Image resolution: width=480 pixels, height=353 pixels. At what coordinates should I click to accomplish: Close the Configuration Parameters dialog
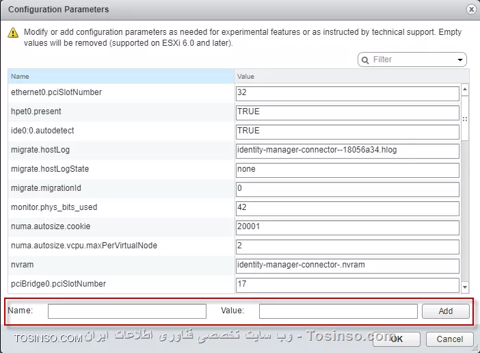point(471,10)
